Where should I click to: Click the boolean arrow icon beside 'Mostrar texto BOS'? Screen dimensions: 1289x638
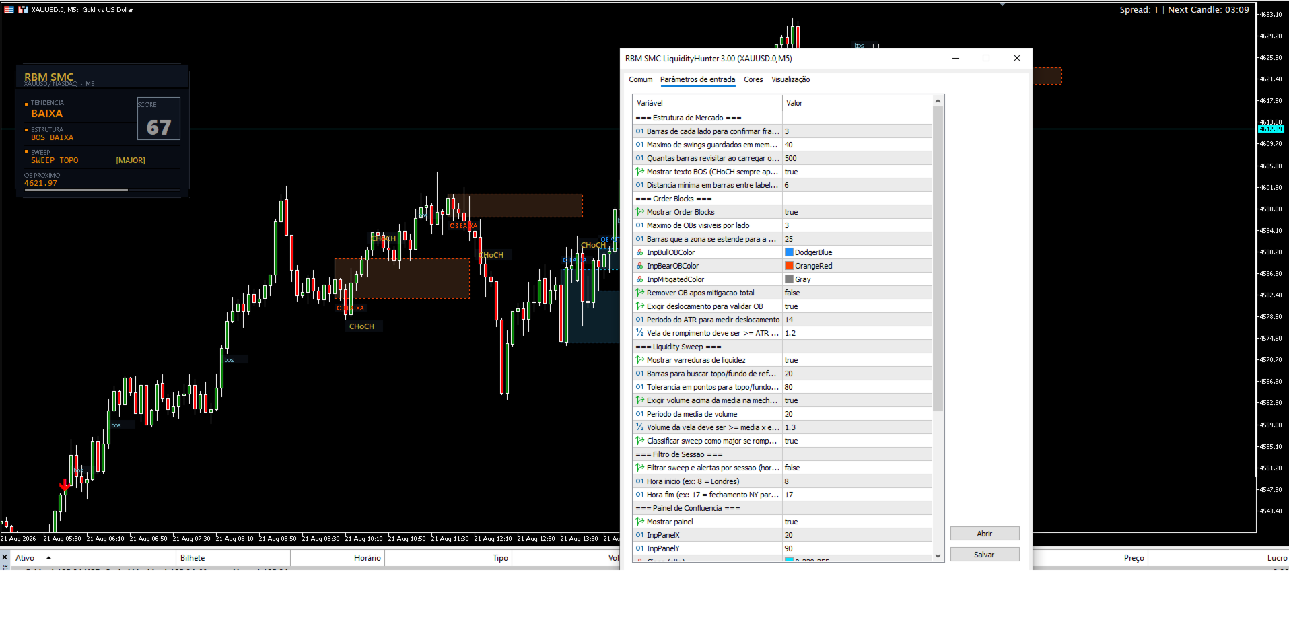pos(639,172)
